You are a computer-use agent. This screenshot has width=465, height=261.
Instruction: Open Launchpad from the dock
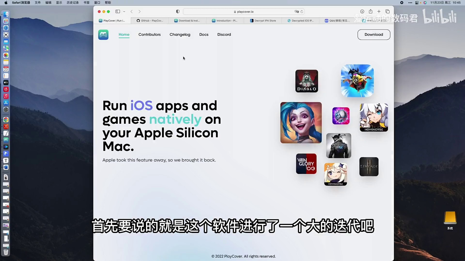6,21
